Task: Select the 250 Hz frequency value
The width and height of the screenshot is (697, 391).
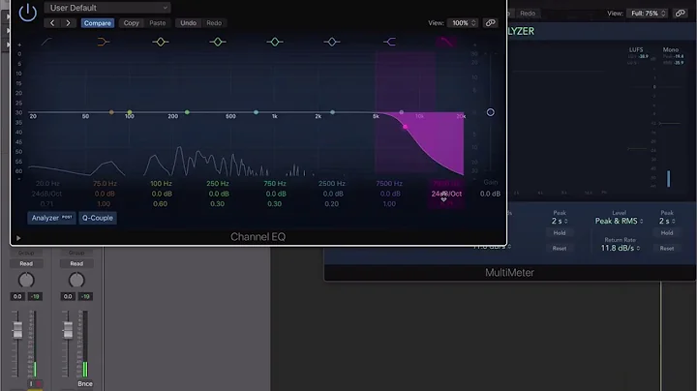Action: click(218, 184)
